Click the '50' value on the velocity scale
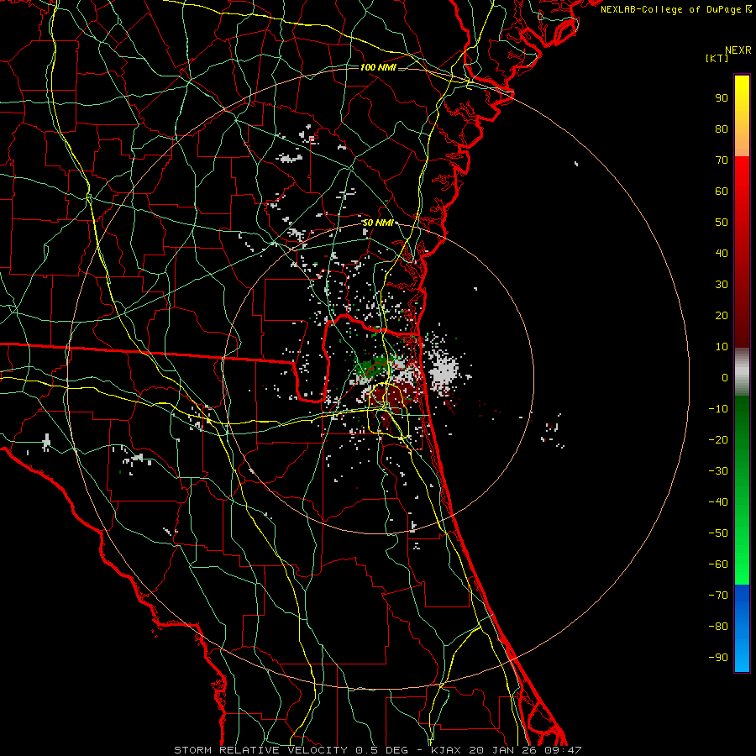Viewport: 756px width, 756px height. (722, 223)
